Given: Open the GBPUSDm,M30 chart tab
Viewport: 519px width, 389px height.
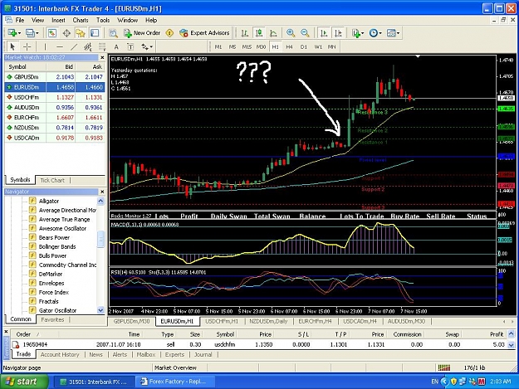Looking at the screenshot, I should 131,321.
